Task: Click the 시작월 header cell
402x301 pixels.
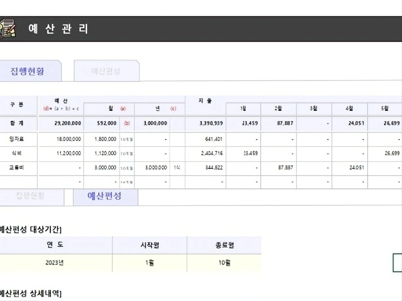Action: 150,245
